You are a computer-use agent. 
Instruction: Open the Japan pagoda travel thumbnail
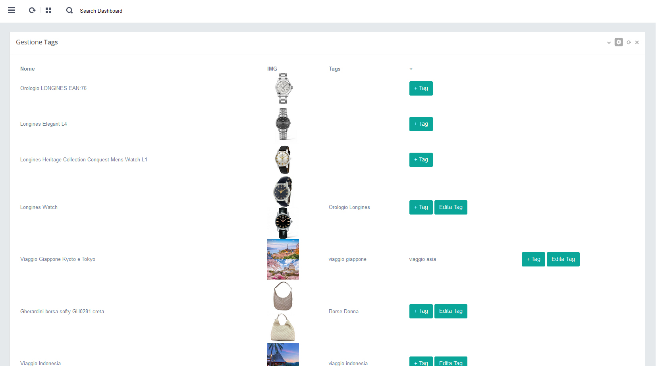pyautogui.click(x=283, y=249)
